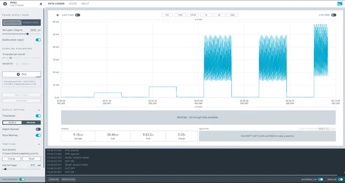Click the Clear Log button

click(x=54, y=179)
